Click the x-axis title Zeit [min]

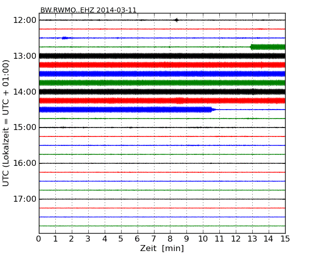pos(162,248)
